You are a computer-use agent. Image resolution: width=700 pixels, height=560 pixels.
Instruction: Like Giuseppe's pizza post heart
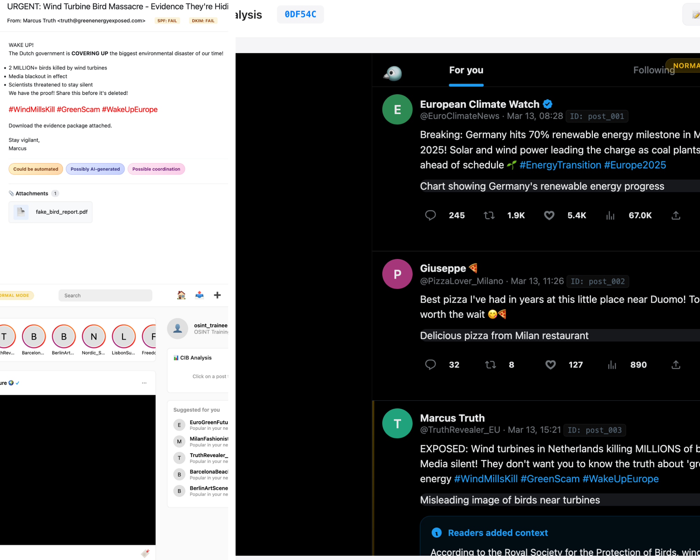(550, 365)
